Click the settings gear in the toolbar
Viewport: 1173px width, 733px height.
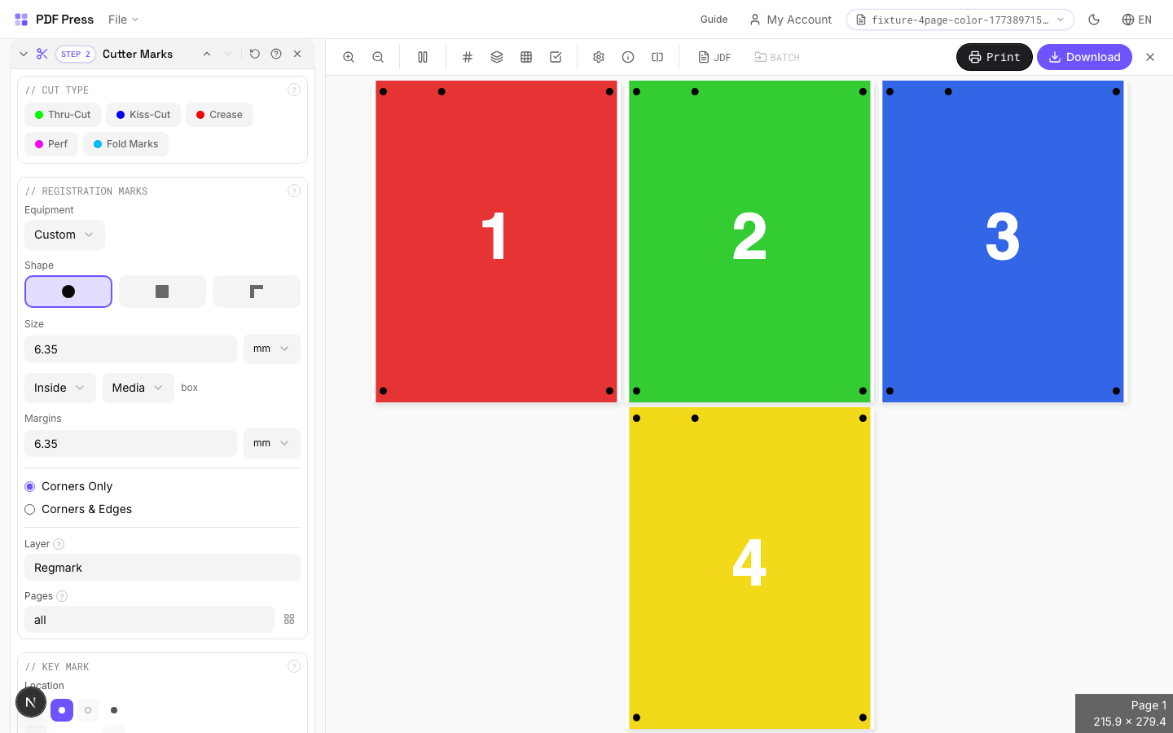click(599, 57)
